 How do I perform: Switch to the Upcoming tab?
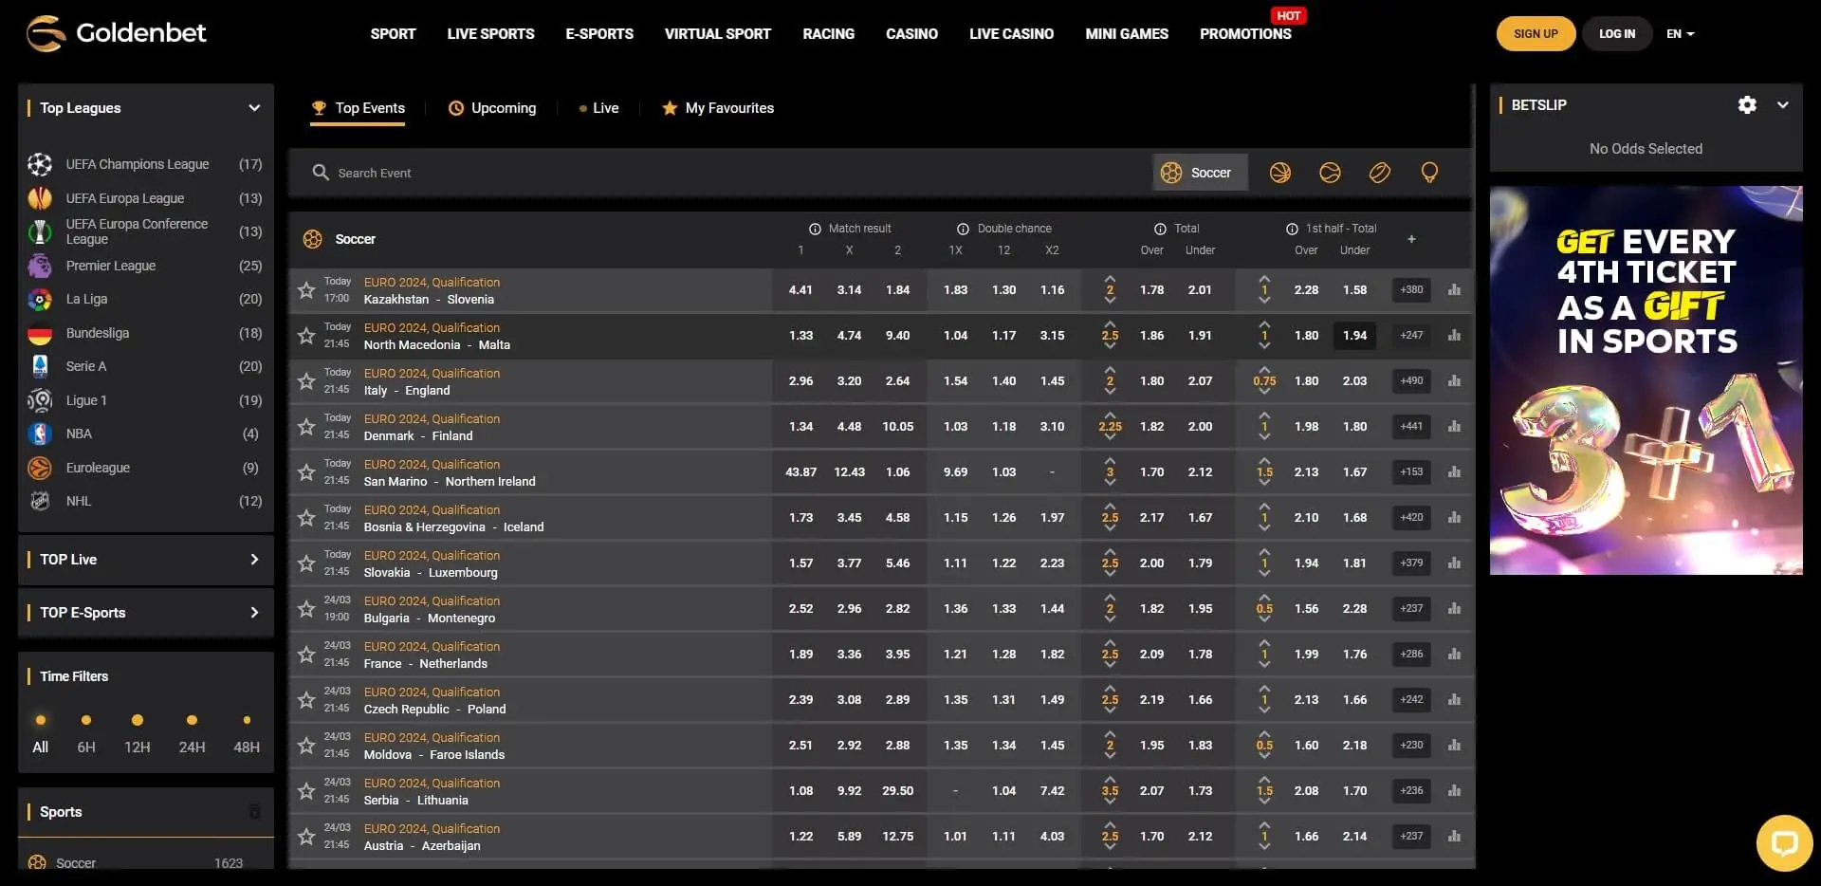pos(492,107)
